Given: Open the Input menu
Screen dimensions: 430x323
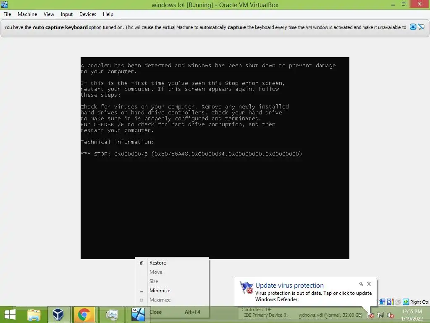Looking at the screenshot, I should [x=67, y=14].
